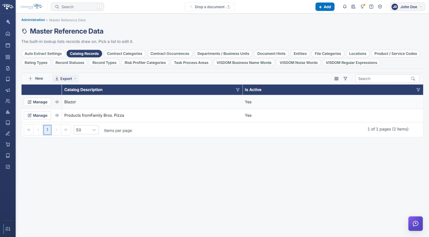Viewport: 429px width, 237px height.
Task: Open the Auto Extract Settings tab
Action: pyautogui.click(x=43, y=54)
